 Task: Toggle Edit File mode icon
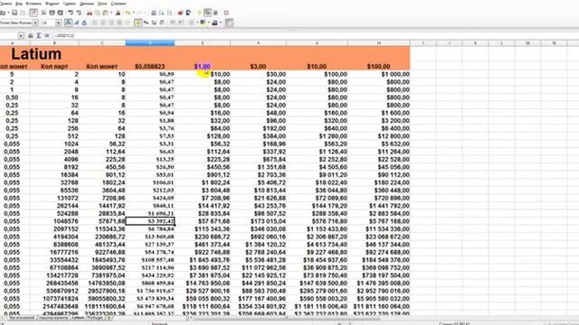pyautogui.click(x=33, y=13)
